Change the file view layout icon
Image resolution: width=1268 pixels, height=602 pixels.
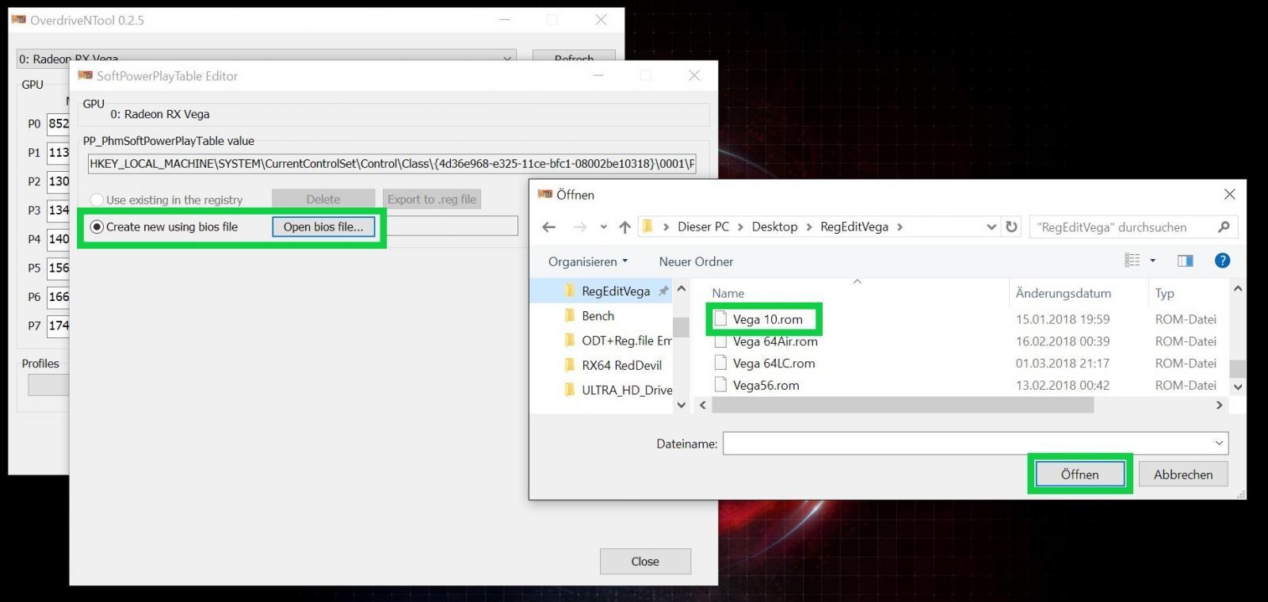tap(1132, 261)
